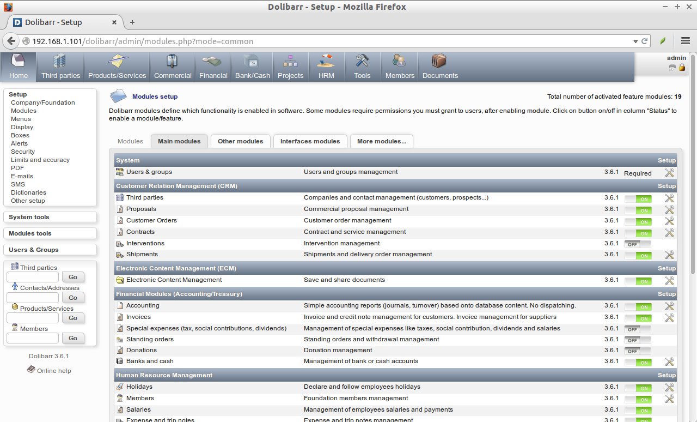Screen dimensions: 697x422
Task: Expand the Modules tools sidebar section
Action: [30, 233]
